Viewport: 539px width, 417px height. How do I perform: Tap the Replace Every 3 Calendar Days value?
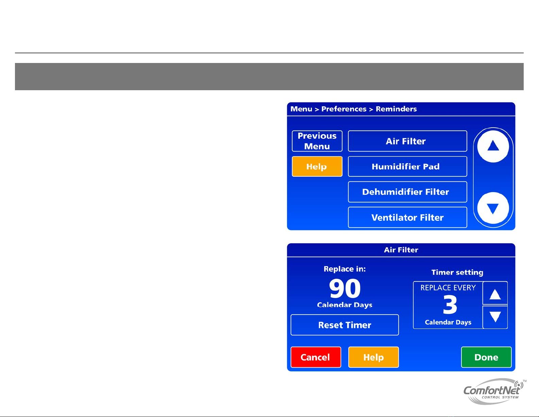(448, 305)
